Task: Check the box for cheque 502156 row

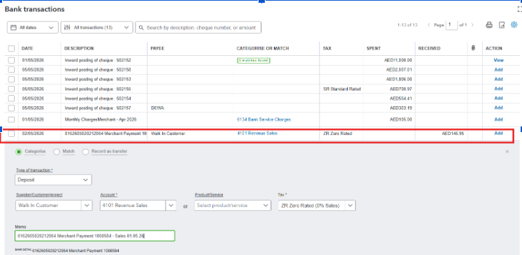Action: click(12, 89)
